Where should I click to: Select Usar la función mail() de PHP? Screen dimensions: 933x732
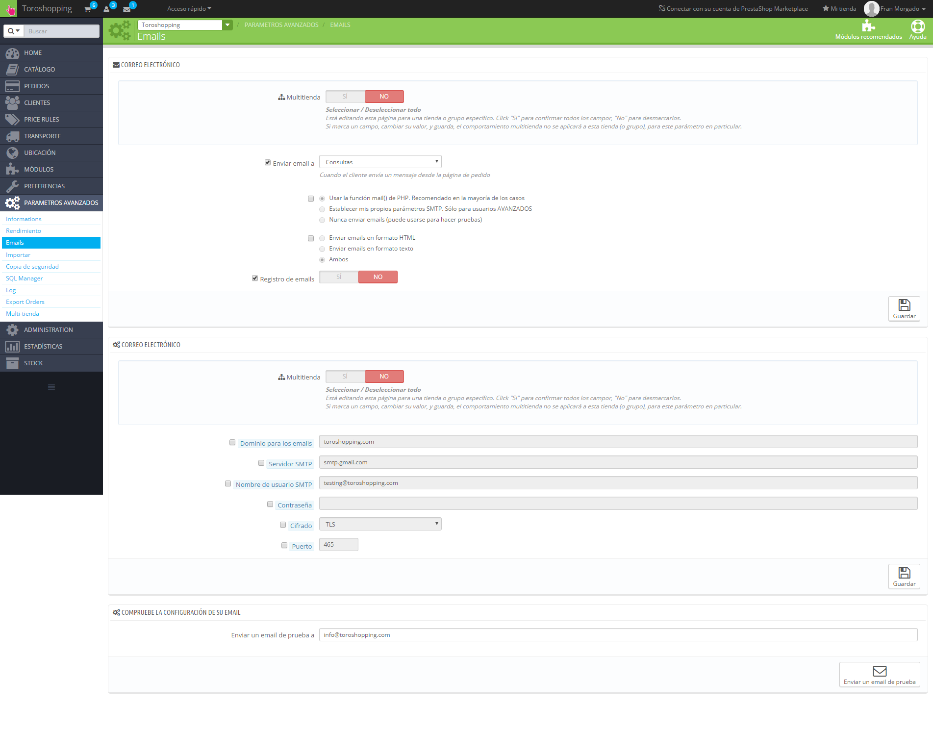click(x=322, y=199)
